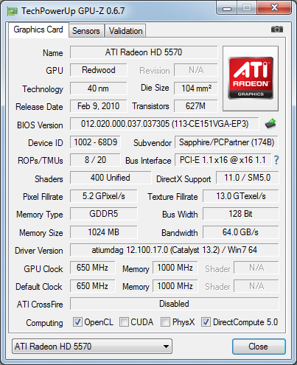Toggle the PhysX checkbox
This screenshot has height=365, width=297.
[x=165, y=322]
